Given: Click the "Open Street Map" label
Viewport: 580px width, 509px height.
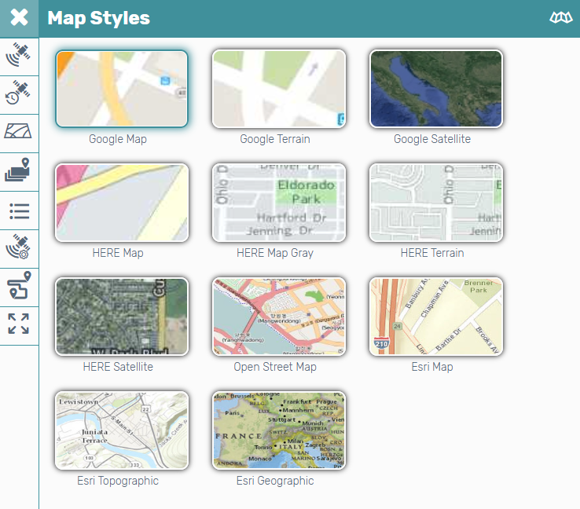Looking at the screenshot, I should click(x=275, y=367).
